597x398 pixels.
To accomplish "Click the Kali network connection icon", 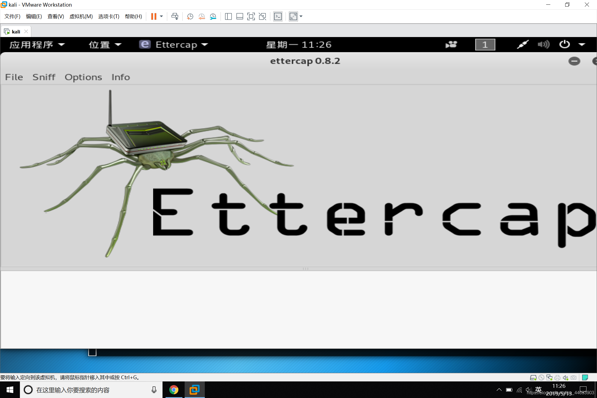I will pos(523,44).
